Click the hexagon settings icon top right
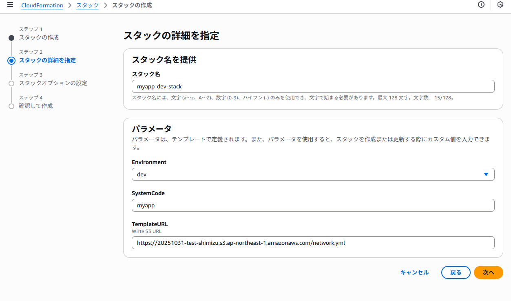The height and width of the screenshot is (301, 511). coord(500,5)
